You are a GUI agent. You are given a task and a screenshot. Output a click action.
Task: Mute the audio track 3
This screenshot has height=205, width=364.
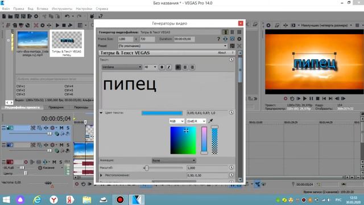click(54, 162)
